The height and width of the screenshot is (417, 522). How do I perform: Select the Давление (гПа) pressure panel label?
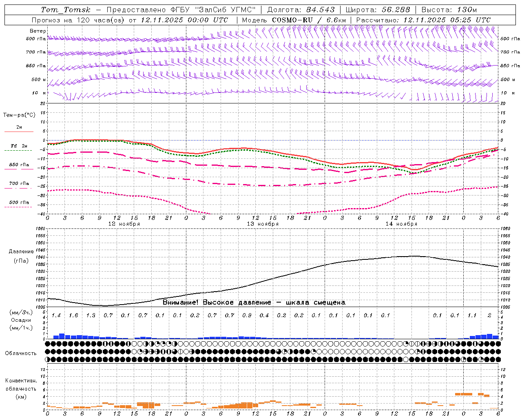pyautogui.click(x=21, y=256)
